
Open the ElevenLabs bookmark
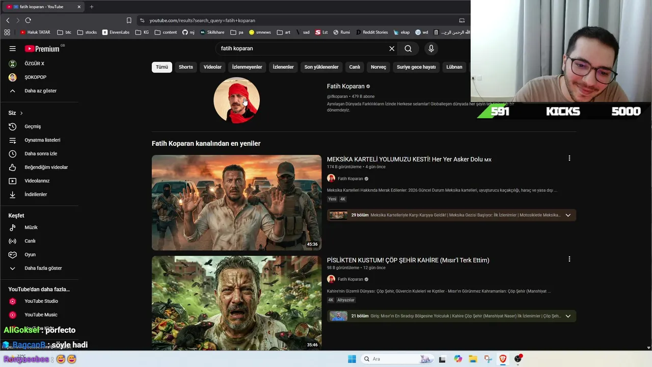coord(116,32)
